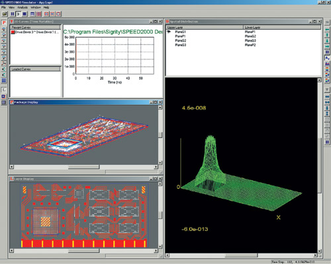This screenshot has height=264, width=331.
Task: Click the Time Step status bar text
Action: point(293,262)
